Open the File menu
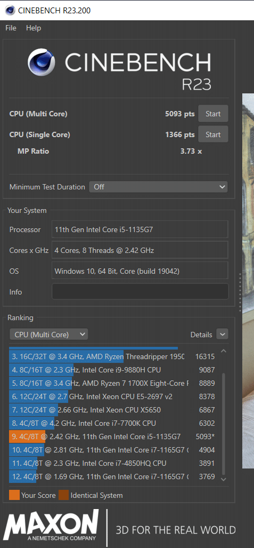Image resolution: width=254 pixels, height=548 pixels. pos(11,28)
